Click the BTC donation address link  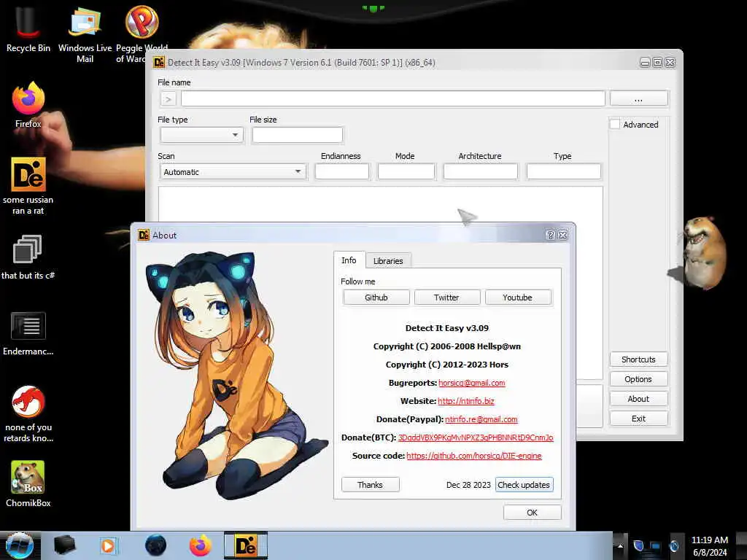point(476,437)
